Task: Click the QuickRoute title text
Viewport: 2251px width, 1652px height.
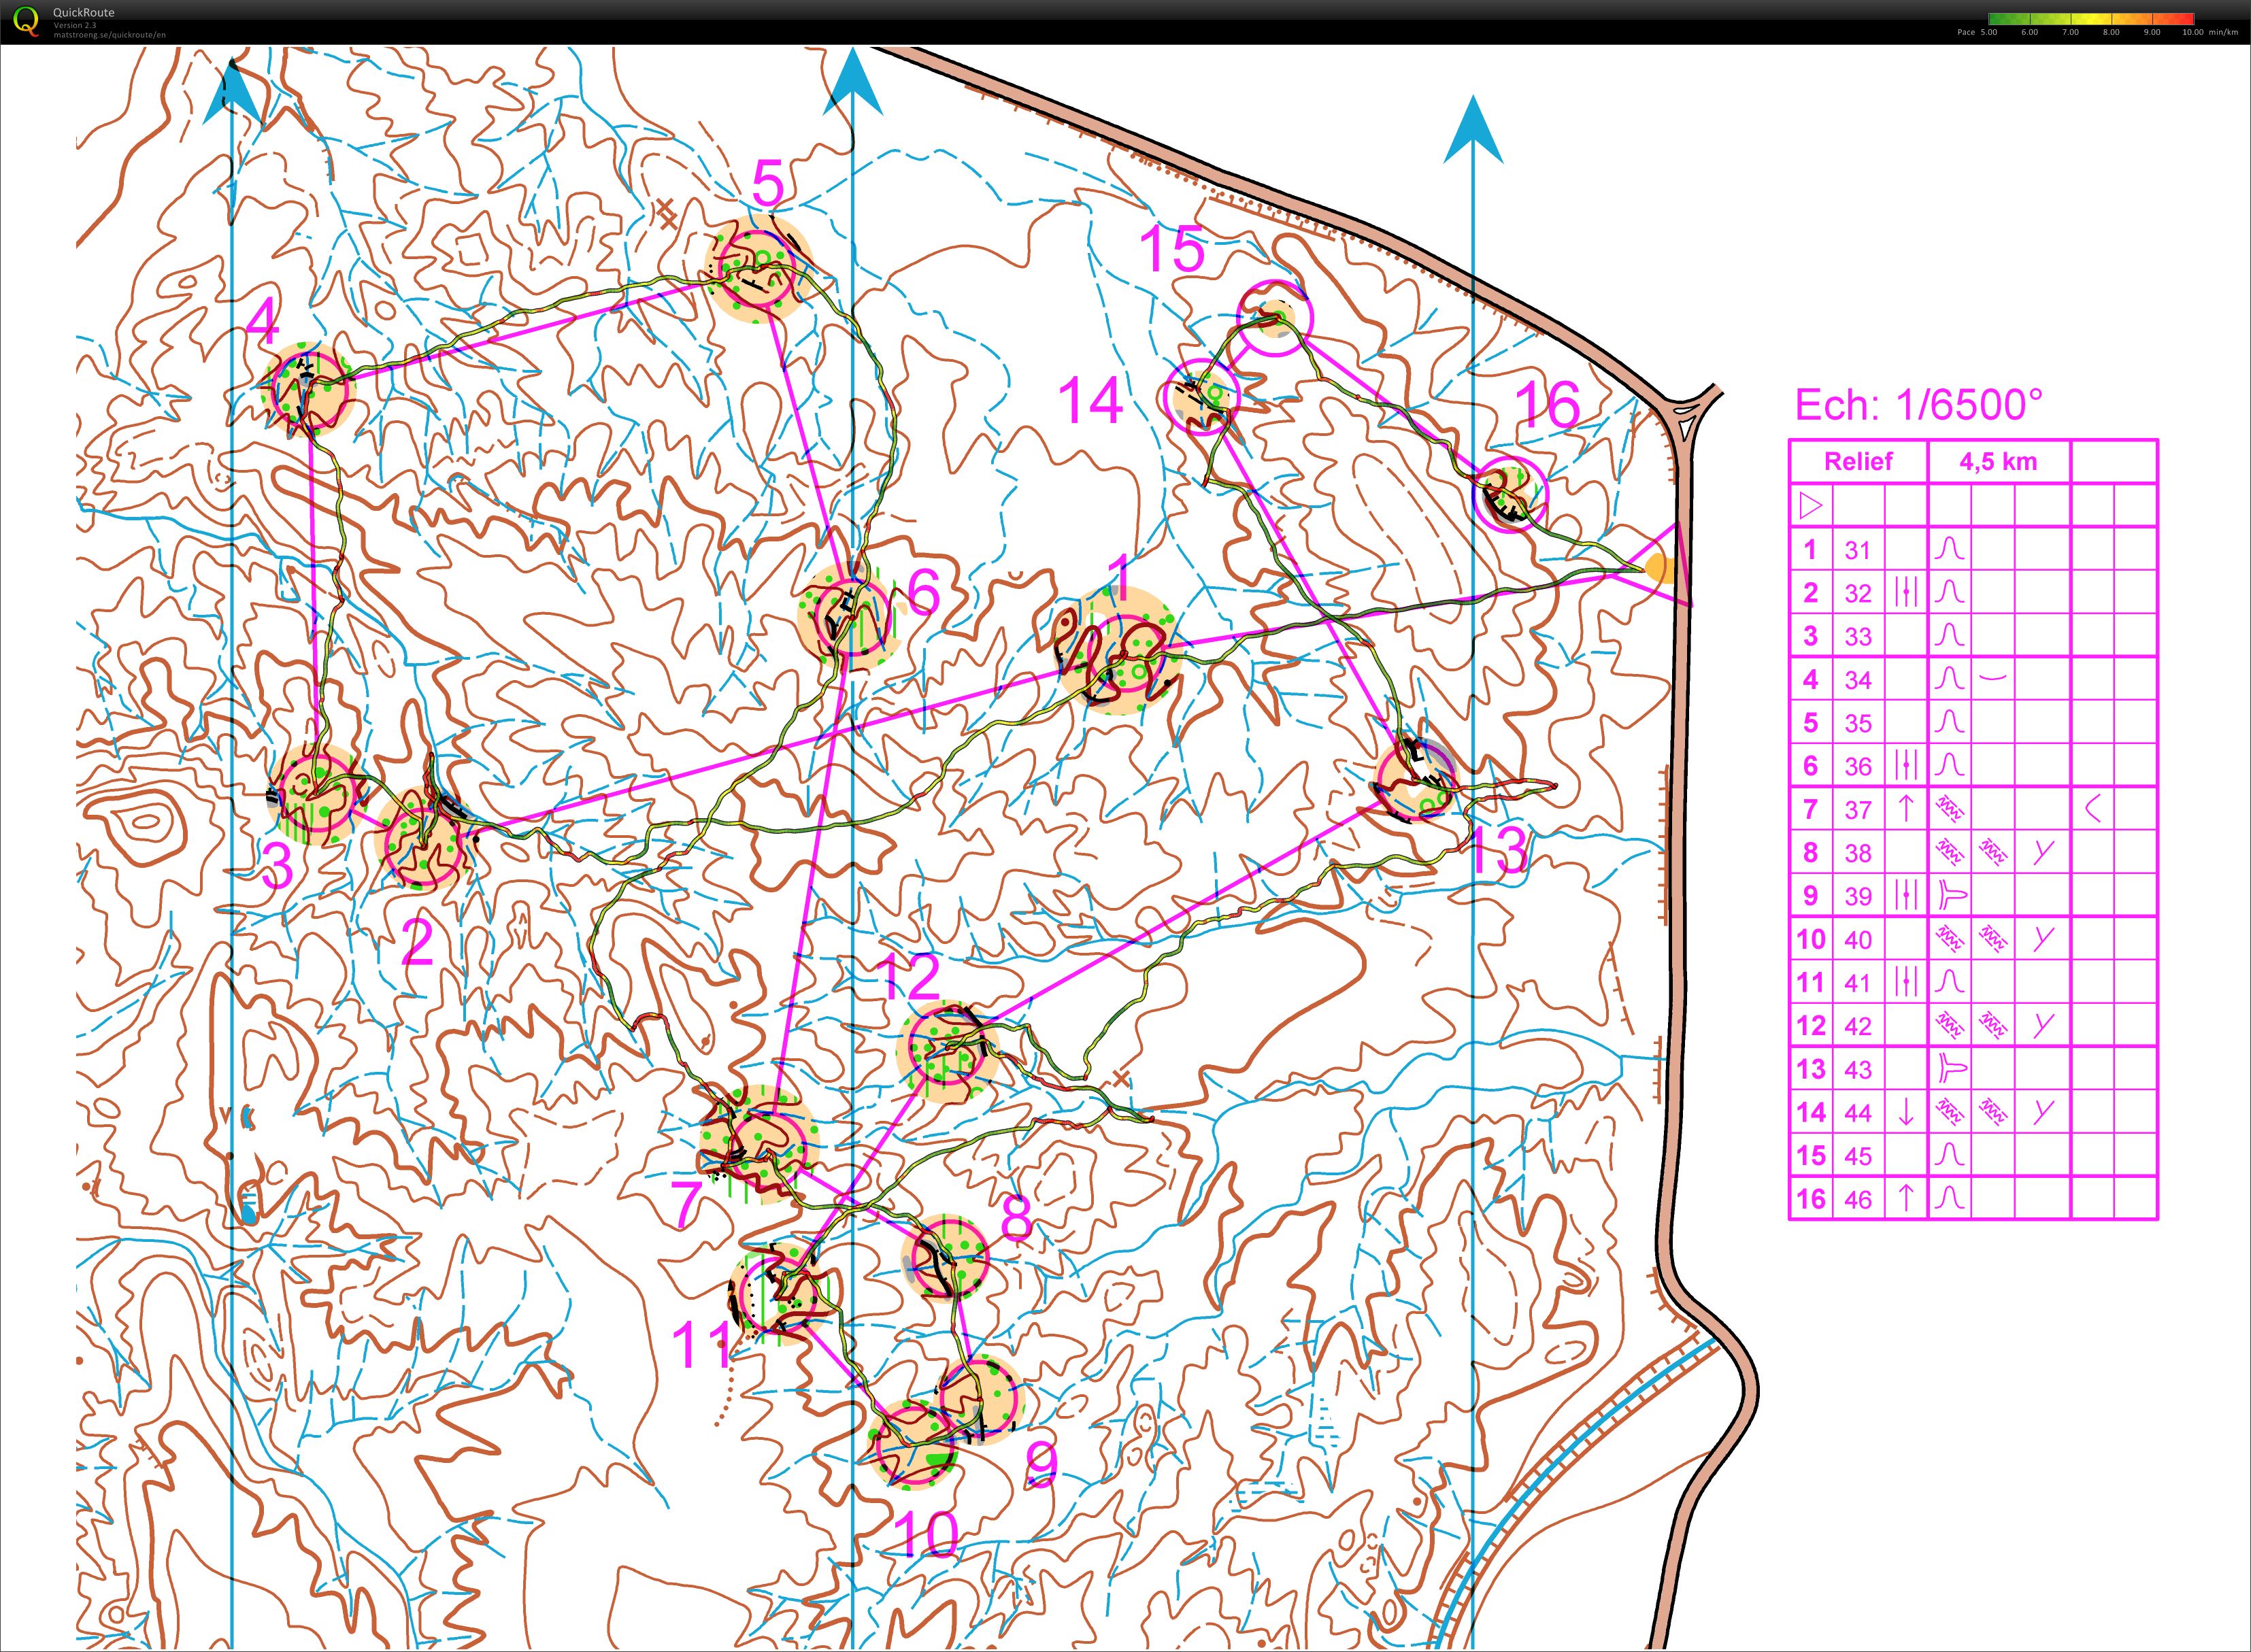Action: pyautogui.click(x=84, y=13)
